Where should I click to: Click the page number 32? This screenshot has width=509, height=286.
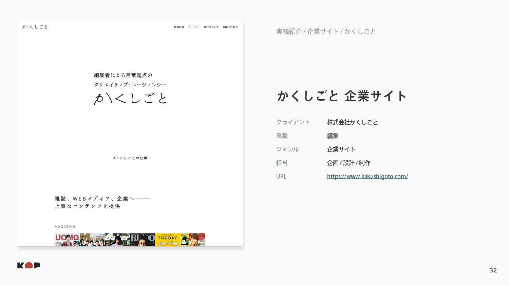pos(493,270)
